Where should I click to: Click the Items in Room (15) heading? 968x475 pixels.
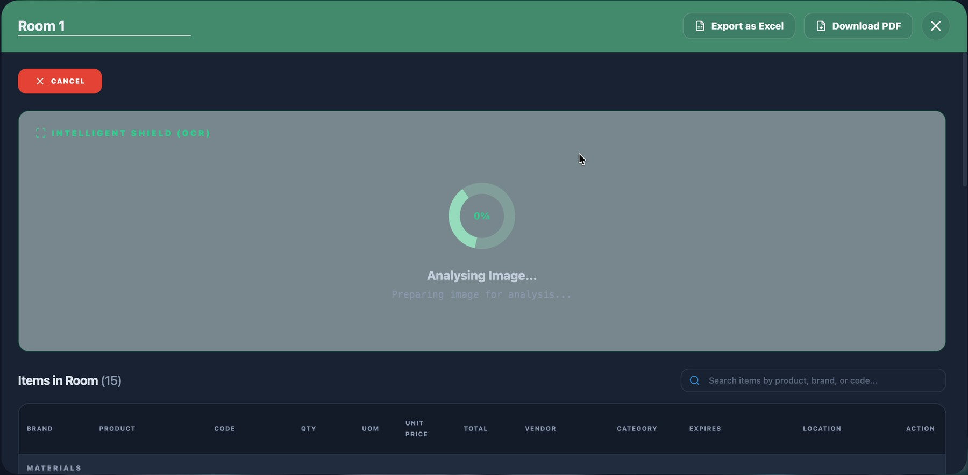70,380
